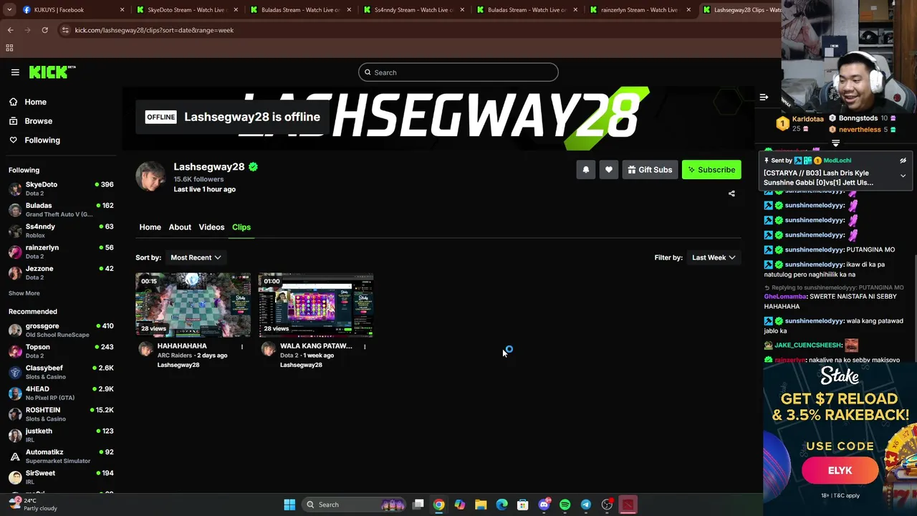
Task: Open grossgore recommended channel
Action: coord(61,330)
